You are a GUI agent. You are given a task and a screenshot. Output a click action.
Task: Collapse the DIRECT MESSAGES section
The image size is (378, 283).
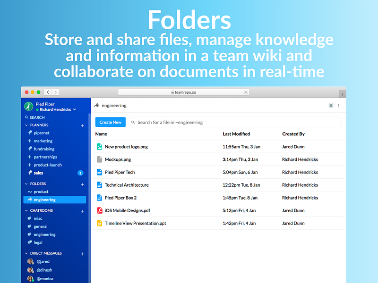(26, 253)
